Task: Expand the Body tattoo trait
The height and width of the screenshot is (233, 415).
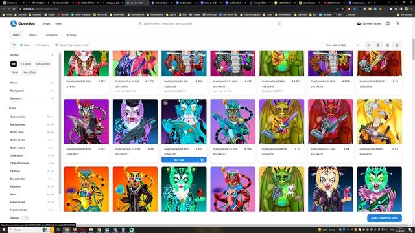Action: tap(32, 148)
